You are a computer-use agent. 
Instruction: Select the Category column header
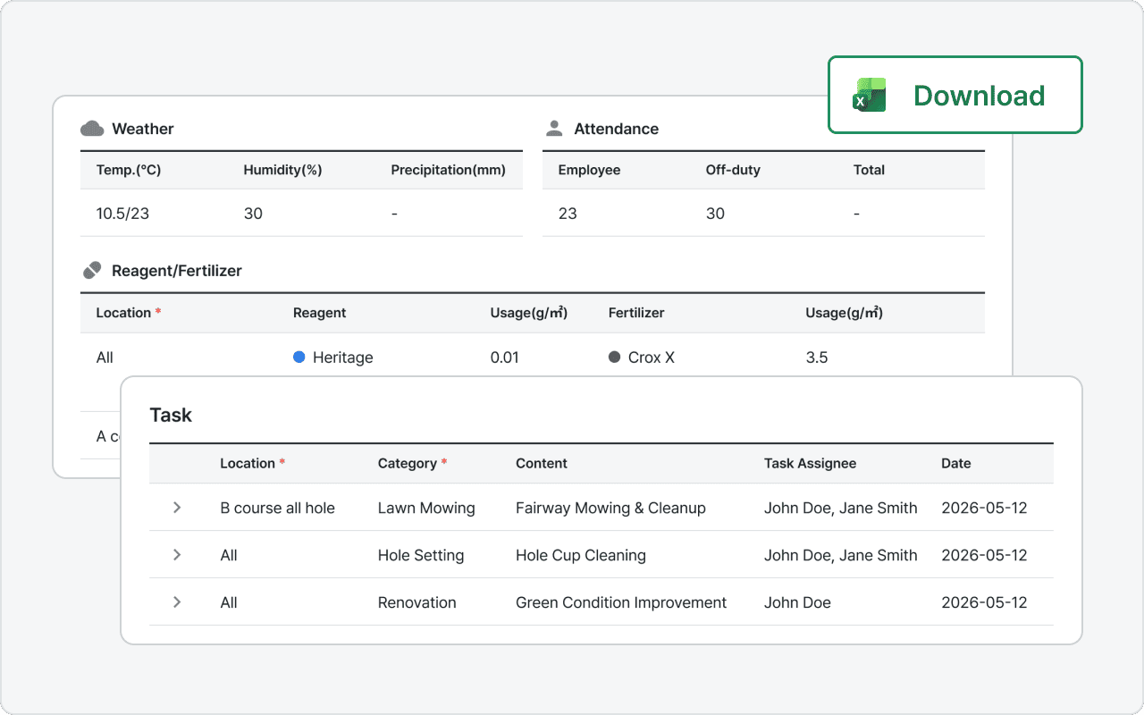(408, 463)
